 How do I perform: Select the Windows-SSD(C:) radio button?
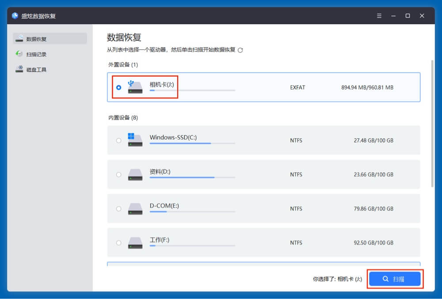pyautogui.click(x=118, y=141)
